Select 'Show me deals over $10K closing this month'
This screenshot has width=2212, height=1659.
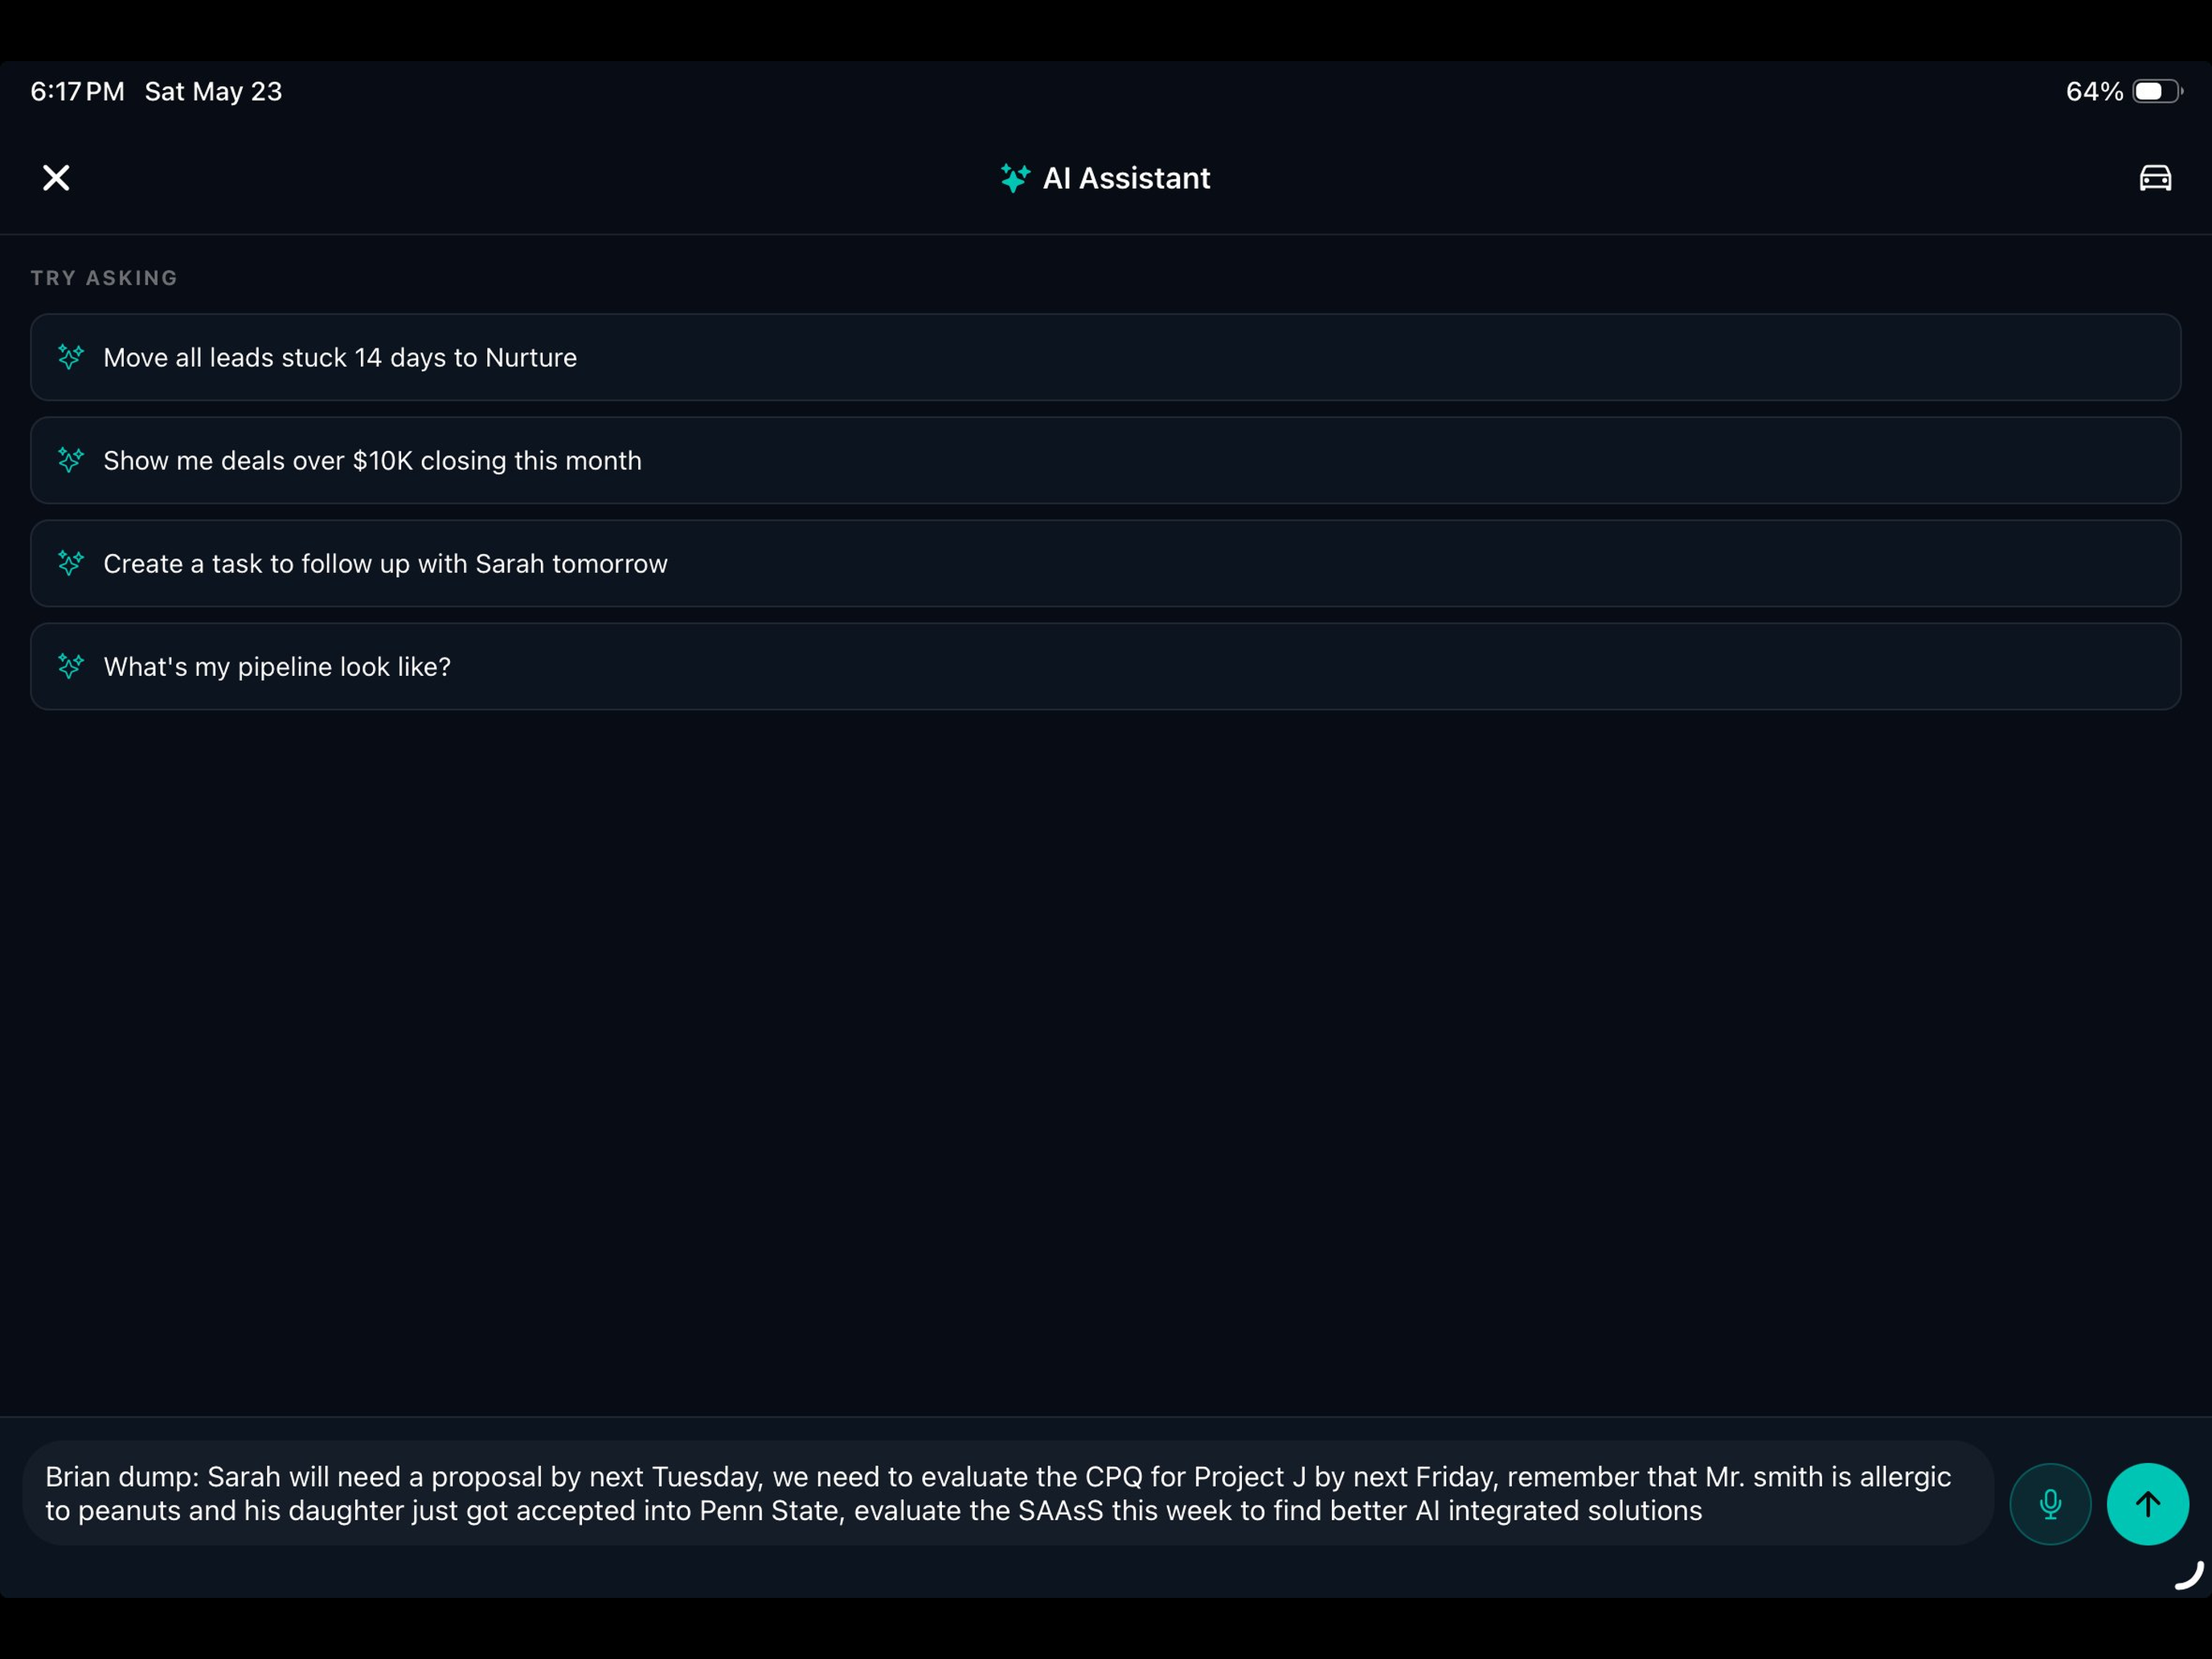[1105, 460]
